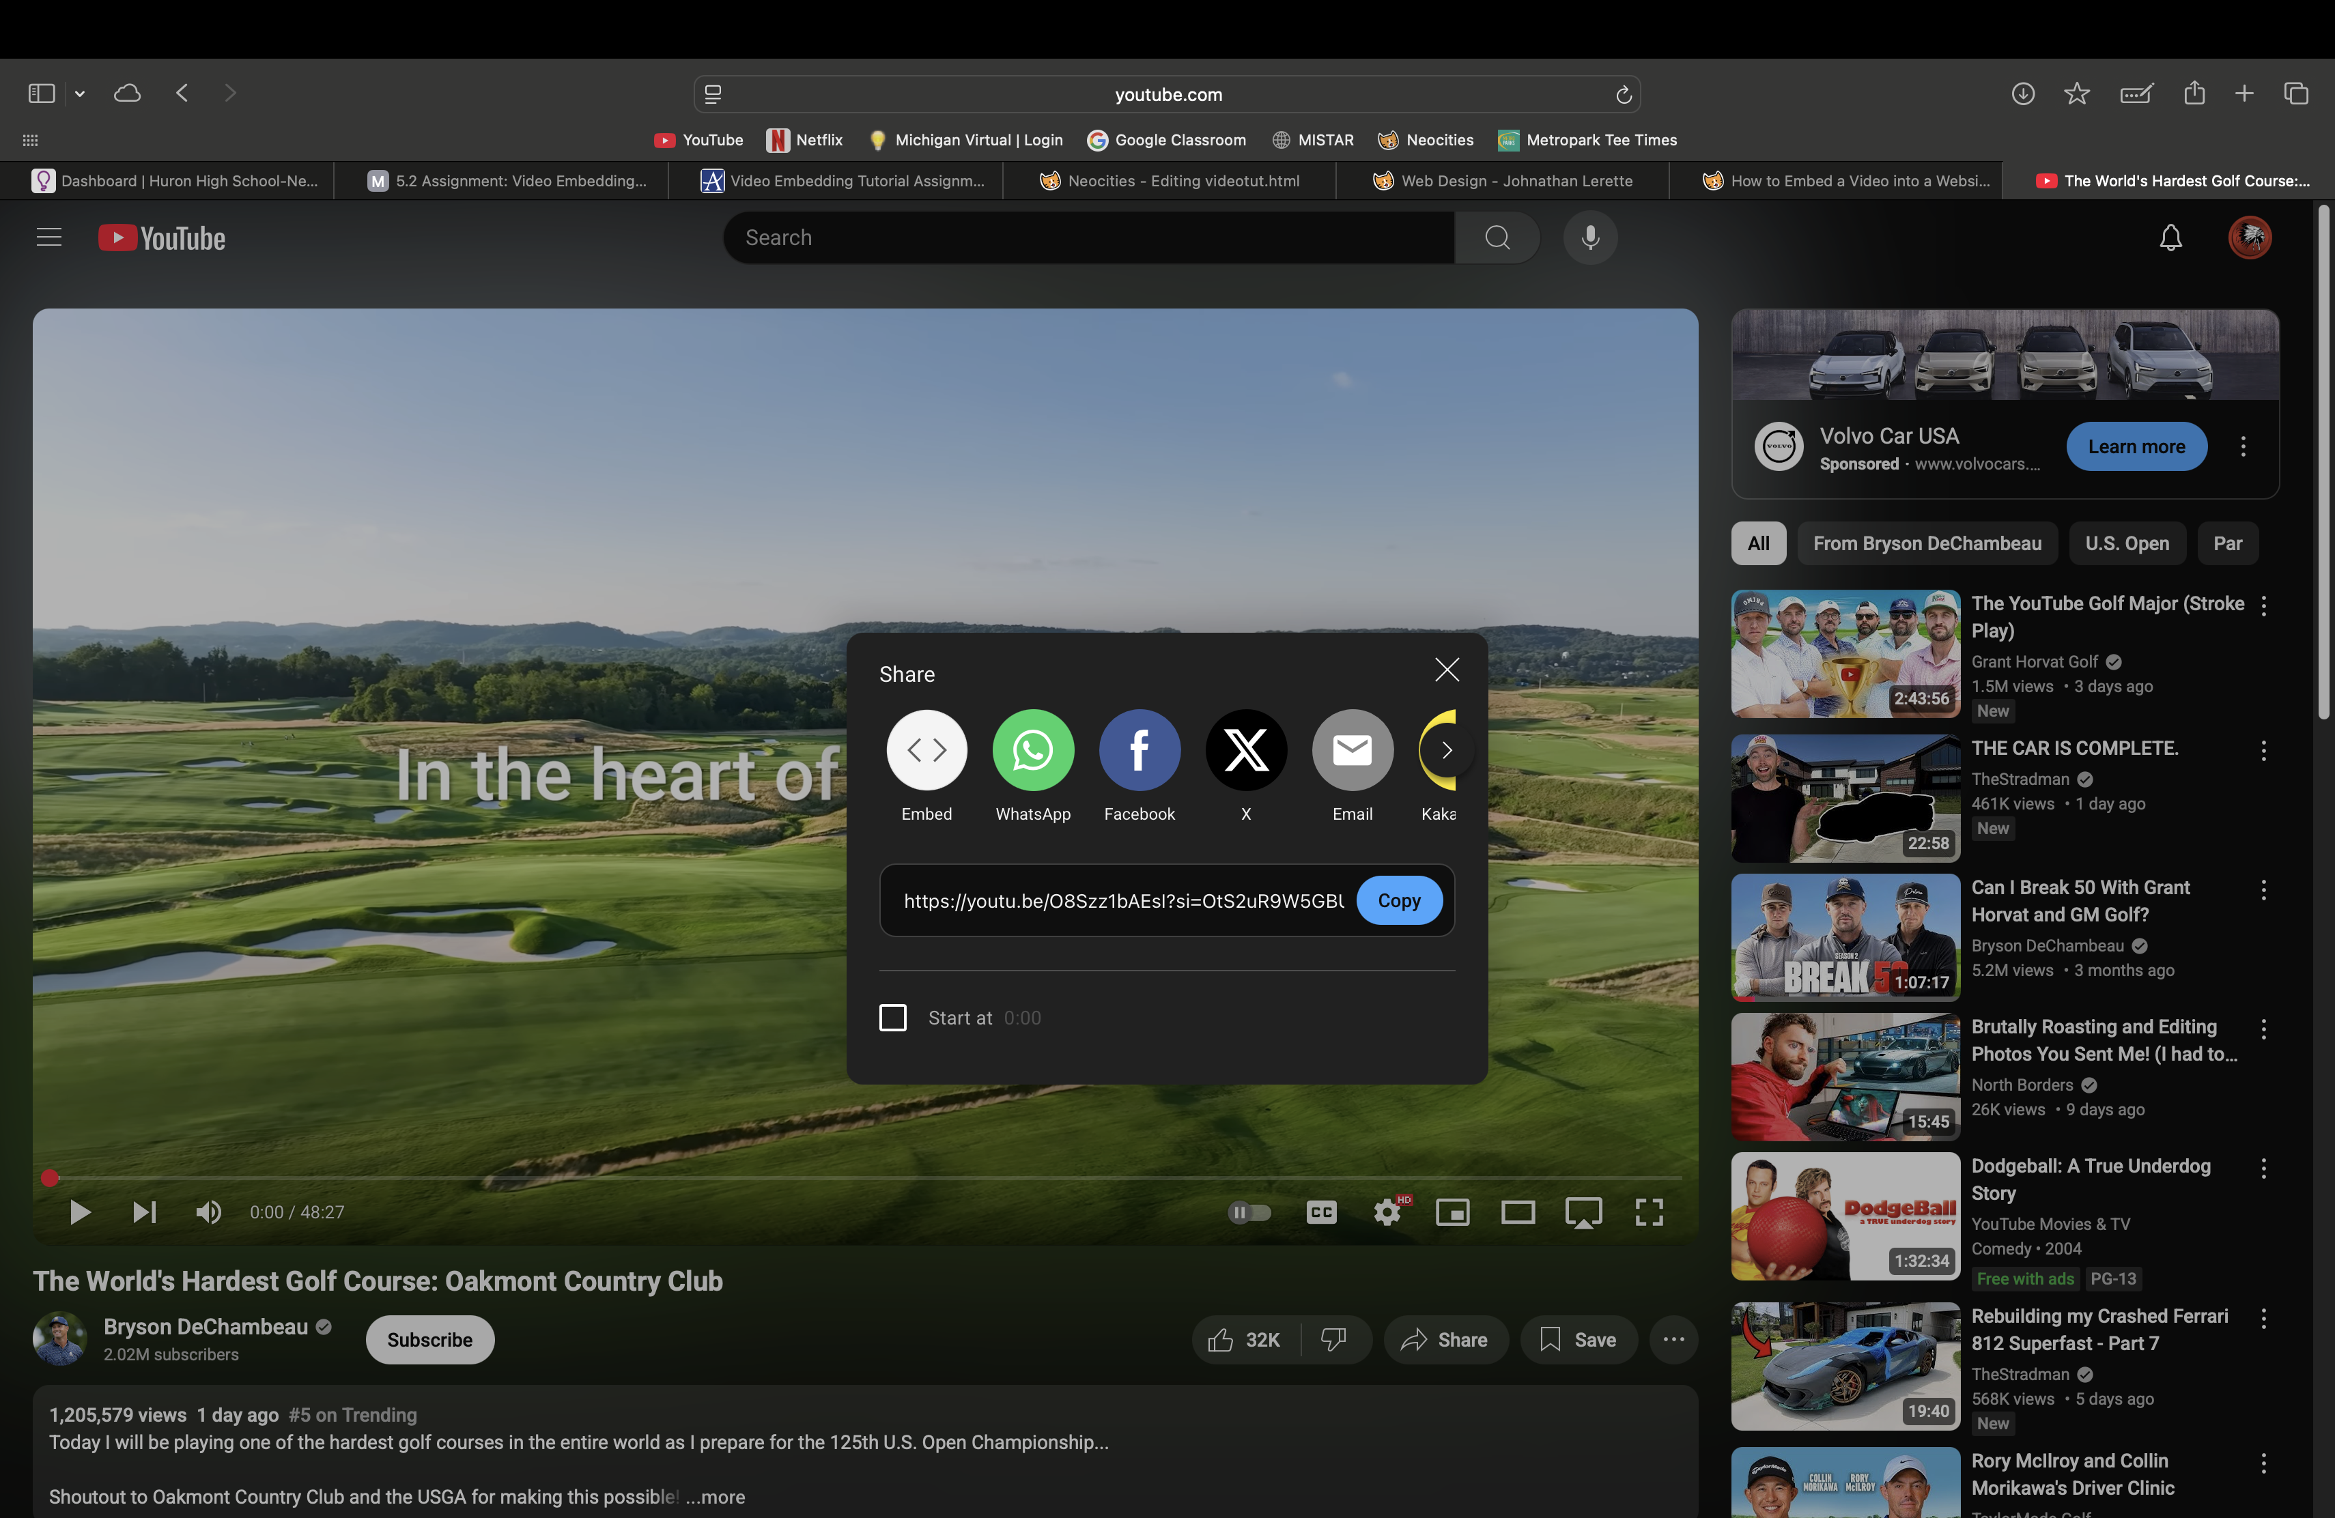Show Safari tab overview

pyautogui.click(x=2297, y=93)
